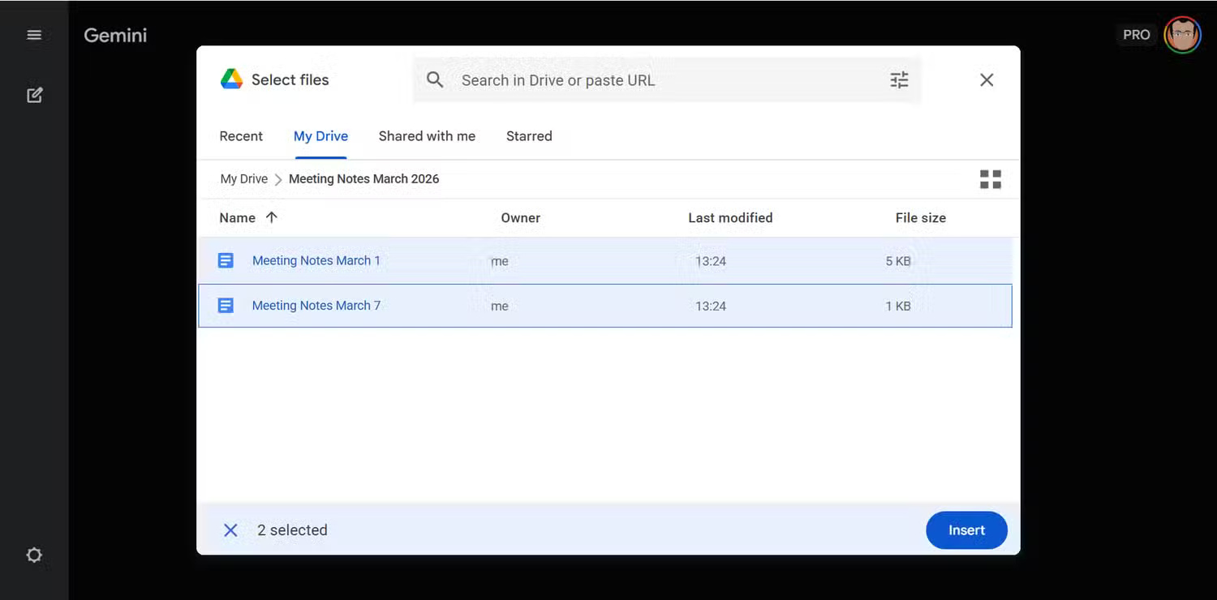This screenshot has height=600, width=1217.
Task: Deselect the Meeting Notes March 1 row
Action: pyautogui.click(x=604, y=260)
